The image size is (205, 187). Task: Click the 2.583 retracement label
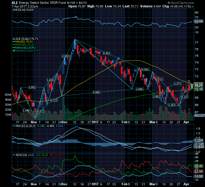[x=66, y=56]
